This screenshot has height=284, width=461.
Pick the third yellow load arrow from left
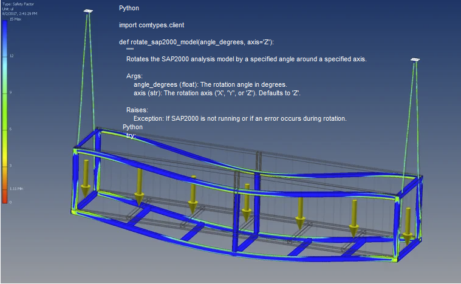coord(193,195)
